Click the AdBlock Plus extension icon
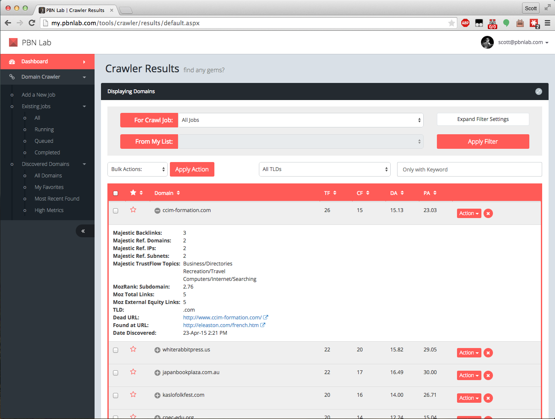This screenshot has height=419, width=555. coord(465,23)
